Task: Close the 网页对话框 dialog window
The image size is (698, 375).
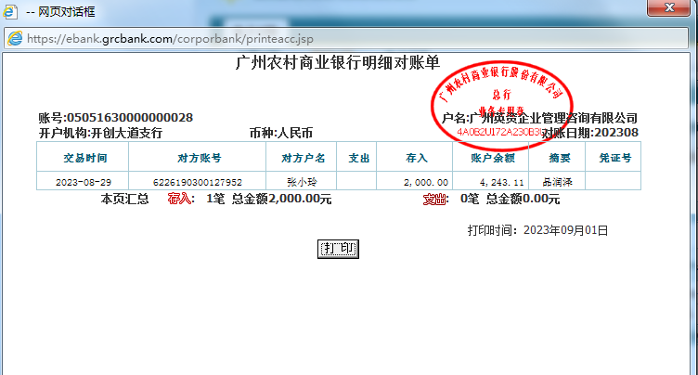Action: click(x=668, y=7)
